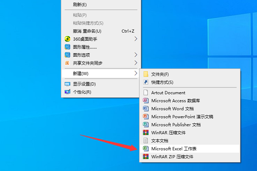Image resolution: width=257 pixels, height=171 pixels.
Task: Click the 360桌面助手 green icon
Action: tap(67, 39)
